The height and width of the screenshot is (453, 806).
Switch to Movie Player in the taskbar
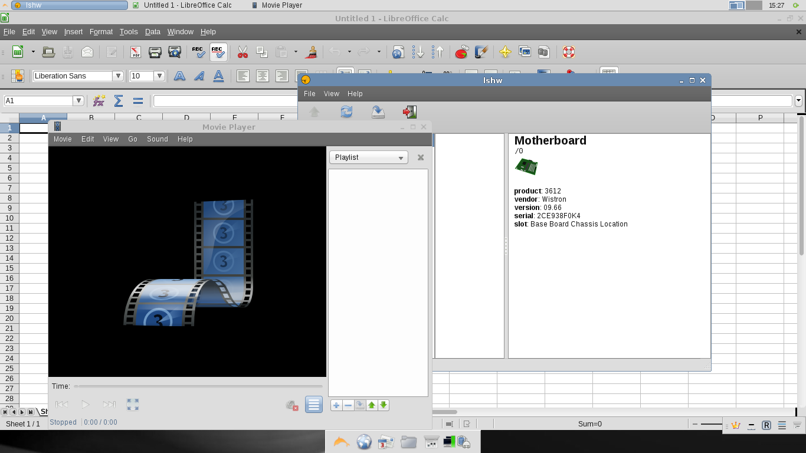(282, 5)
